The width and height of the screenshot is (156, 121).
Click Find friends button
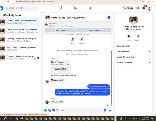tap(128, 8)
